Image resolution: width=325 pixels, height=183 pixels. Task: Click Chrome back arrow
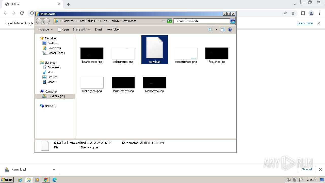(6, 13)
